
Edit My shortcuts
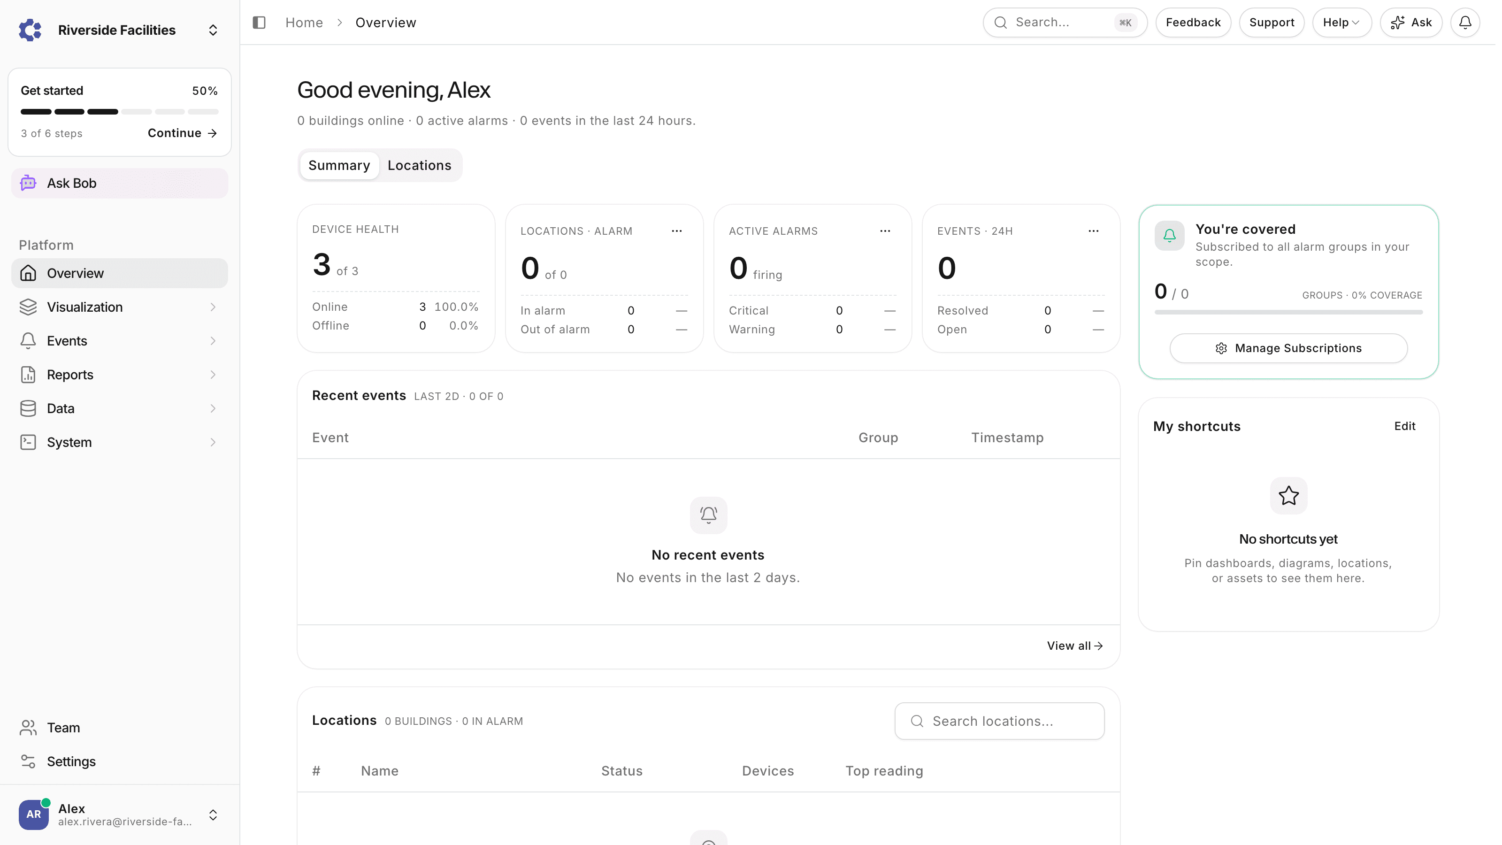1405,426
